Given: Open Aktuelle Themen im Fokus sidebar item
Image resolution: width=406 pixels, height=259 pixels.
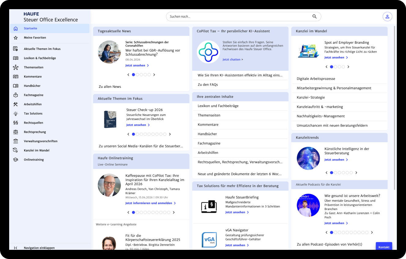Looking at the screenshot, I should point(50,49).
